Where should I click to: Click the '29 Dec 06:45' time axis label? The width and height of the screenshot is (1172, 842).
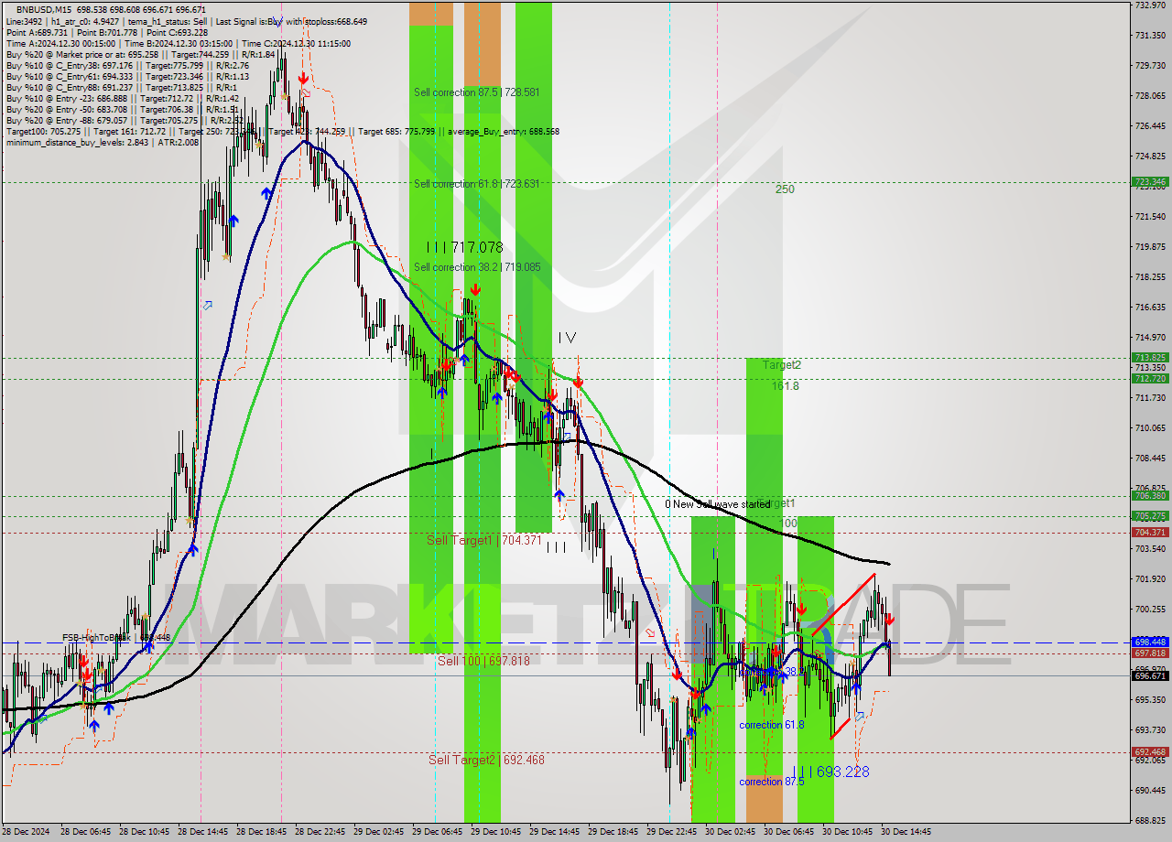click(x=436, y=832)
